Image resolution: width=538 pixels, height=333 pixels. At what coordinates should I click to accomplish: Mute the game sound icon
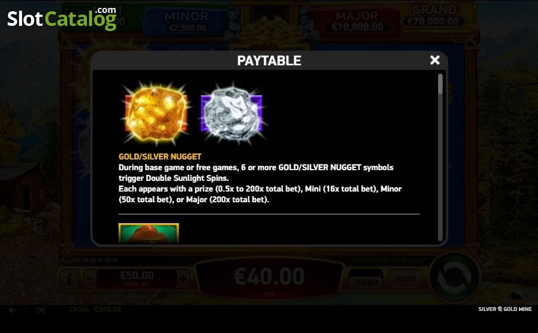[12, 310]
